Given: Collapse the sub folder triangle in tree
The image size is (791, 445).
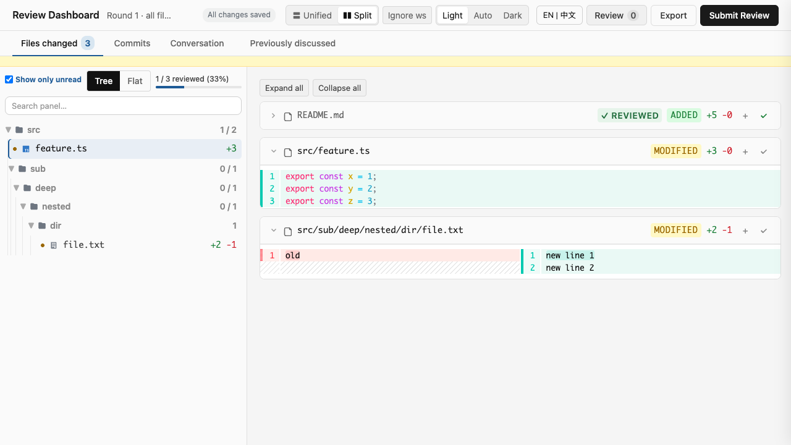Looking at the screenshot, I should (x=12, y=169).
